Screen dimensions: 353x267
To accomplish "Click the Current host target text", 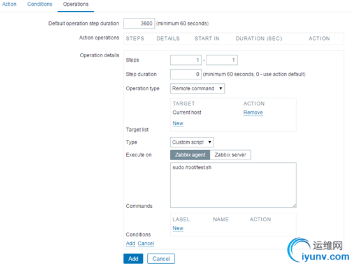I will click(187, 113).
